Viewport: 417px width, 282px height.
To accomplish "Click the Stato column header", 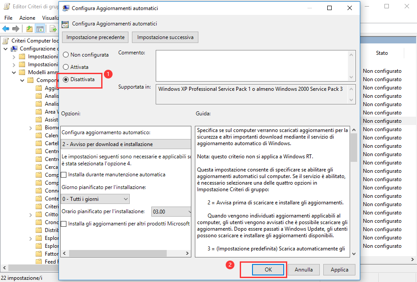I will 382,53.
